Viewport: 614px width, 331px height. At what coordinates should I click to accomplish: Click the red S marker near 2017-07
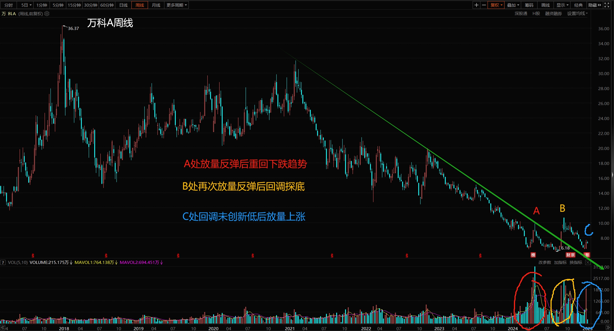click(x=33, y=256)
